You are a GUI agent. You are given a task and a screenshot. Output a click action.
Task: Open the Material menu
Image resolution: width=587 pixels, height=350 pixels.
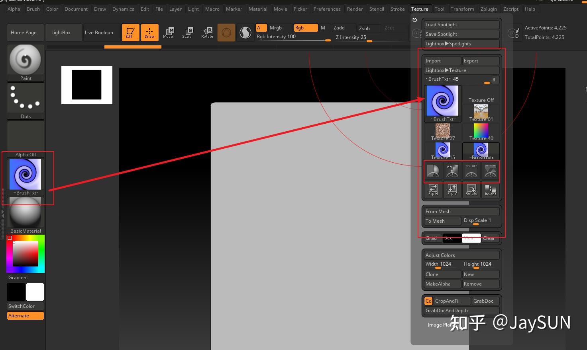pos(258,9)
